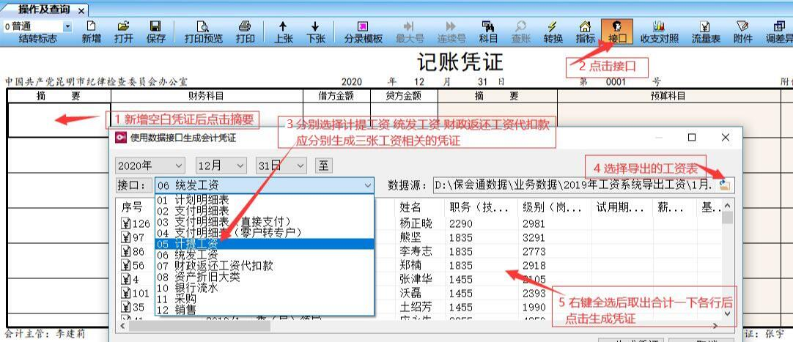Select row 4 张津华

pos(419,279)
